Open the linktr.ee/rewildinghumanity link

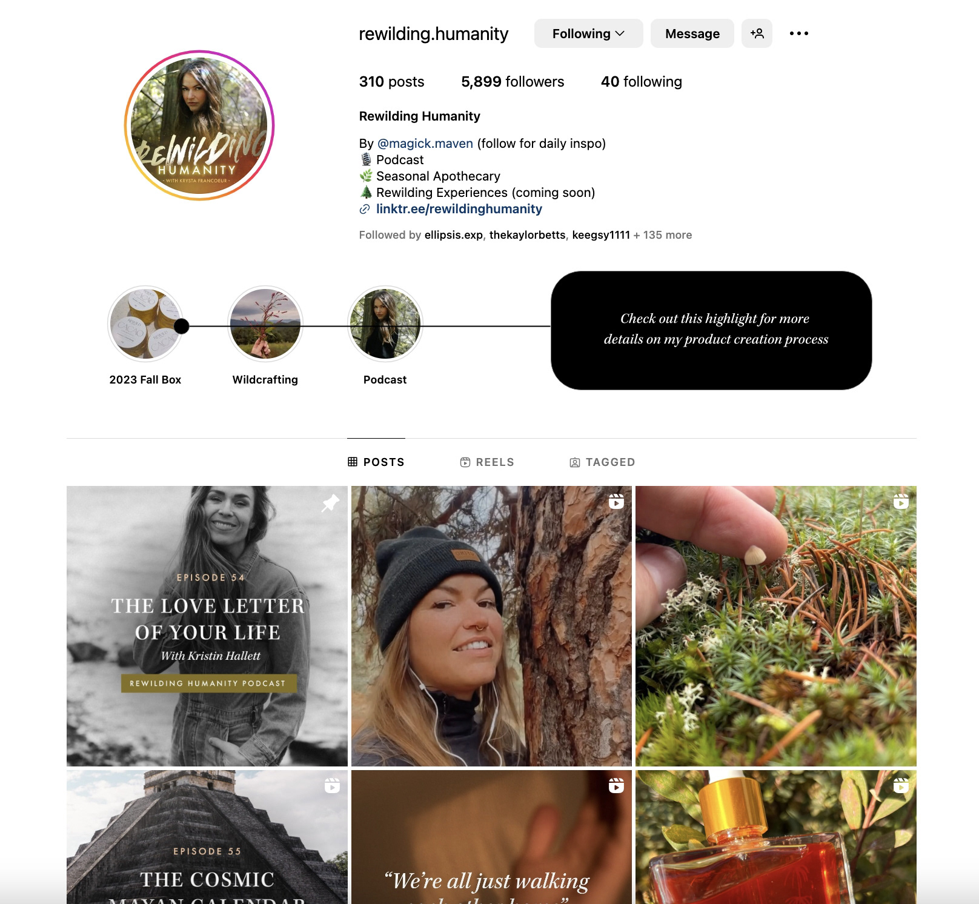coord(459,209)
